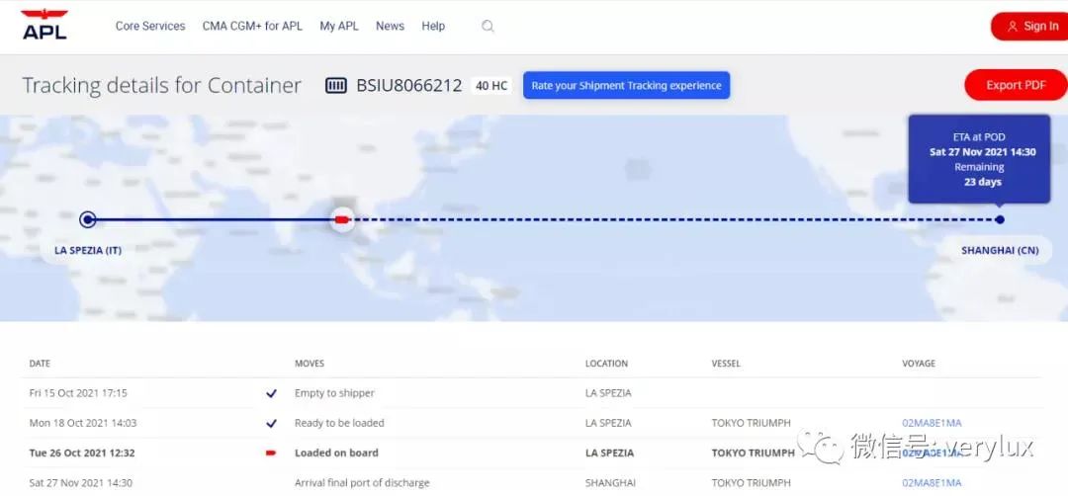Click the red vessel position marker
Image resolution: width=1068 pixels, height=496 pixels.
tap(342, 219)
